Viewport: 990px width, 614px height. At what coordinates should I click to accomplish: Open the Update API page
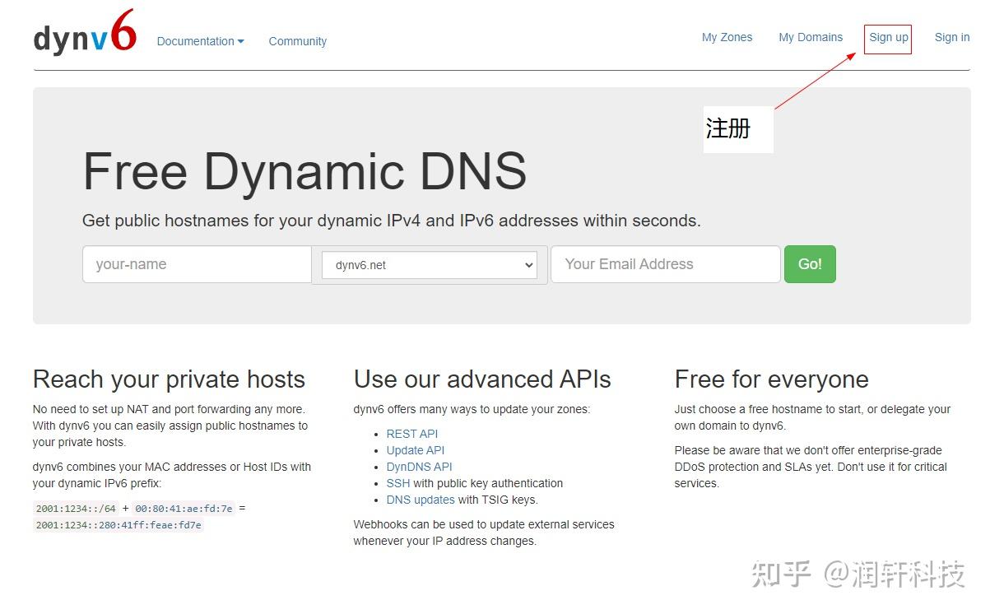(415, 450)
